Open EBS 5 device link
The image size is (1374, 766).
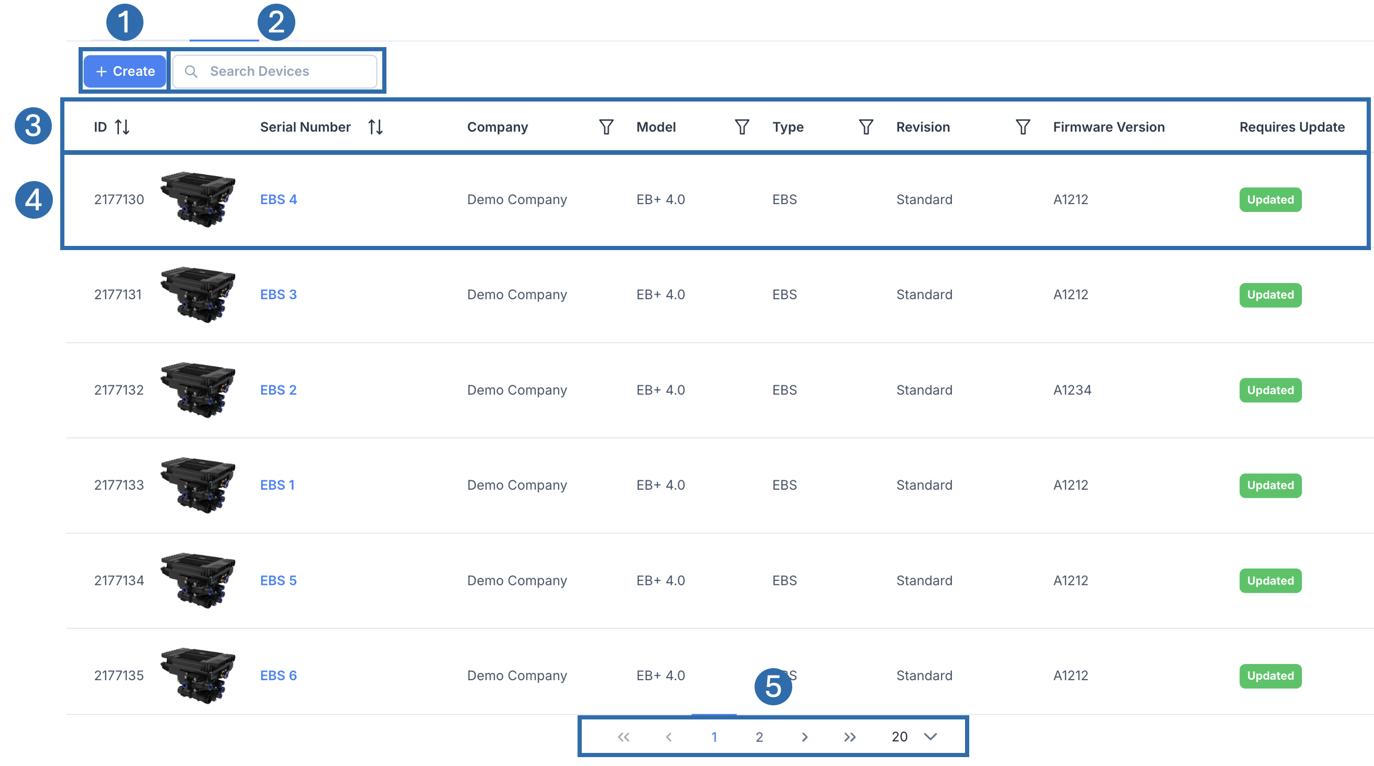279,580
